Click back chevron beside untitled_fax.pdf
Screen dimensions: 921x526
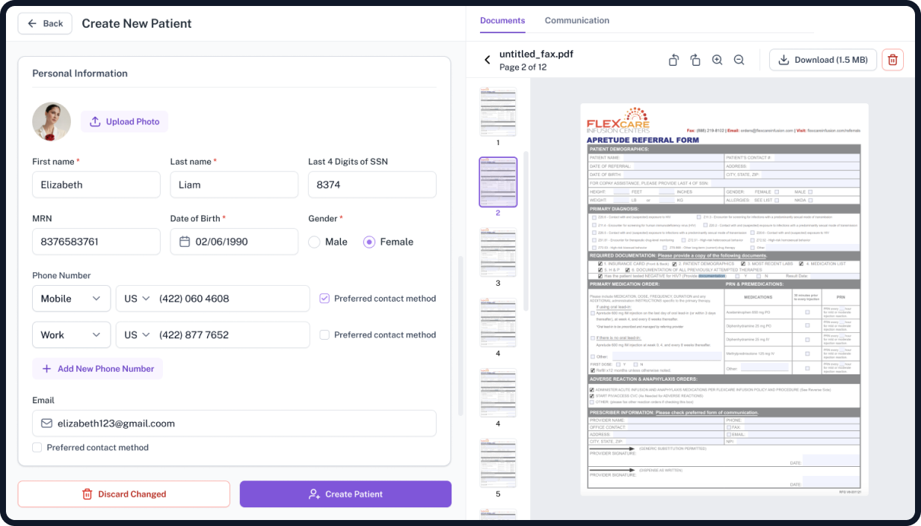[x=487, y=60]
